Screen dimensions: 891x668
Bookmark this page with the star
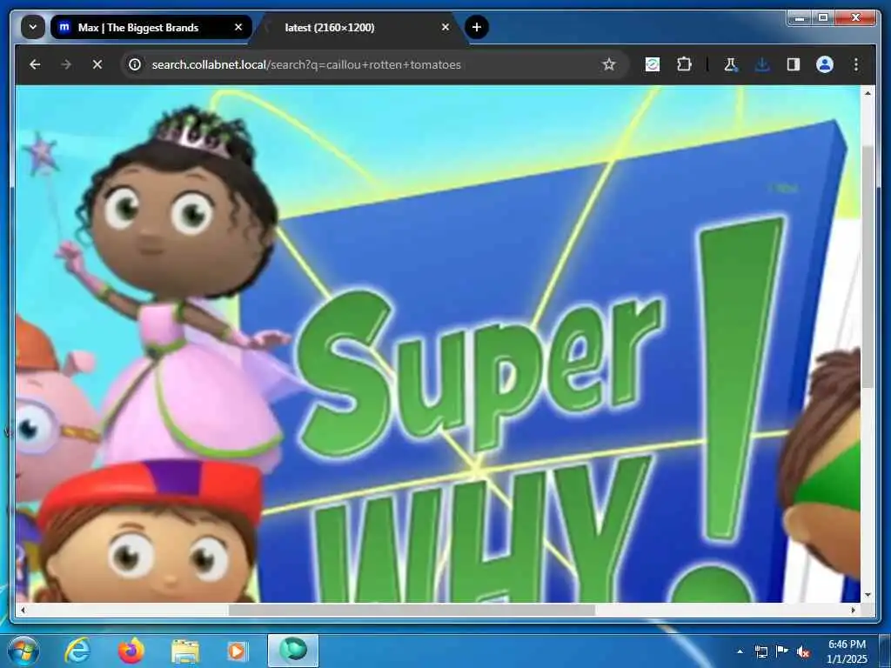click(609, 64)
